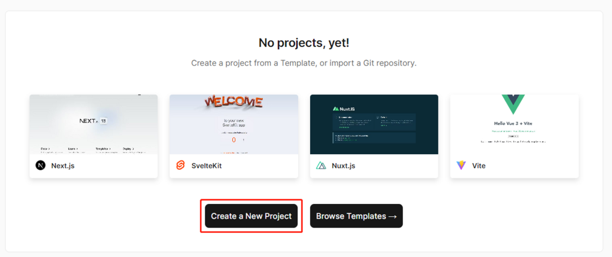Open the Nuxt.js template preview thumbnail
Viewport: 612px width, 257px height.
(374, 124)
